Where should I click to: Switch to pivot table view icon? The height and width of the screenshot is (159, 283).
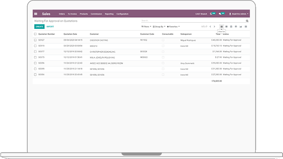[236, 27]
